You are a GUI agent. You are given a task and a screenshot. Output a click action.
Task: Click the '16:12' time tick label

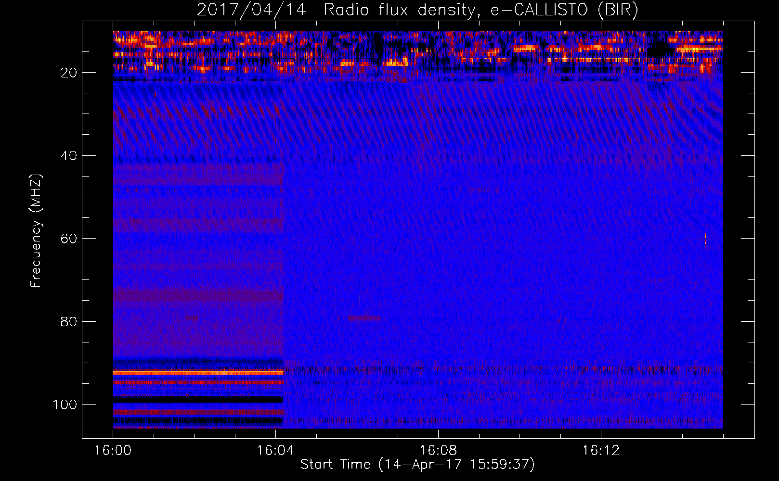(601, 451)
